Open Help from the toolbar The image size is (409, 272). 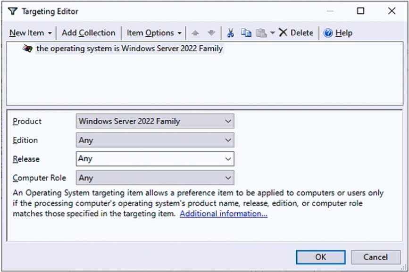(x=338, y=33)
